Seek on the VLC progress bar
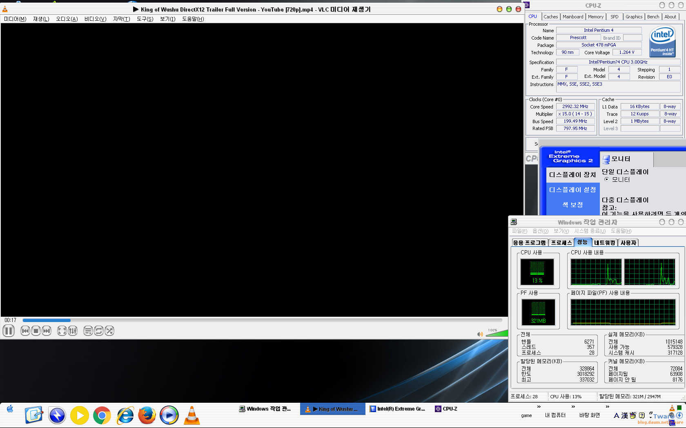The height and width of the screenshot is (428, 686). pos(262,320)
